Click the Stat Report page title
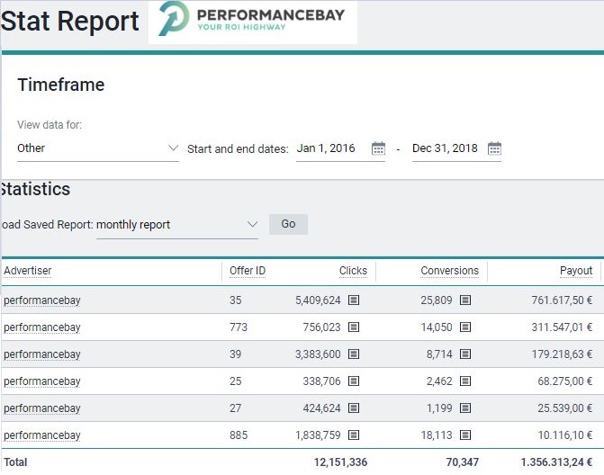The height and width of the screenshot is (475, 604). [69, 21]
